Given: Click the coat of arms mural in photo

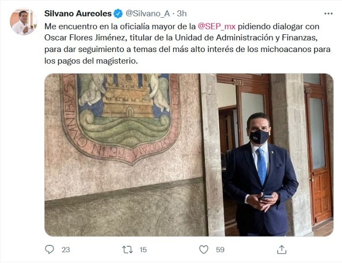Looking at the screenshot, I should point(121,118).
